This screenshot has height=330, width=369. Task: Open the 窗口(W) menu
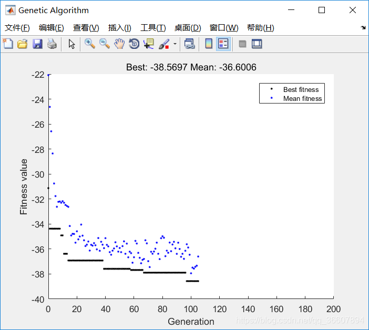pos(224,28)
